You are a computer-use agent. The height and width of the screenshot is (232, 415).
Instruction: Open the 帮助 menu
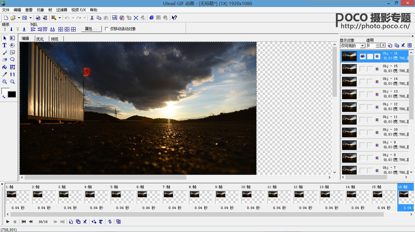click(94, 10)
